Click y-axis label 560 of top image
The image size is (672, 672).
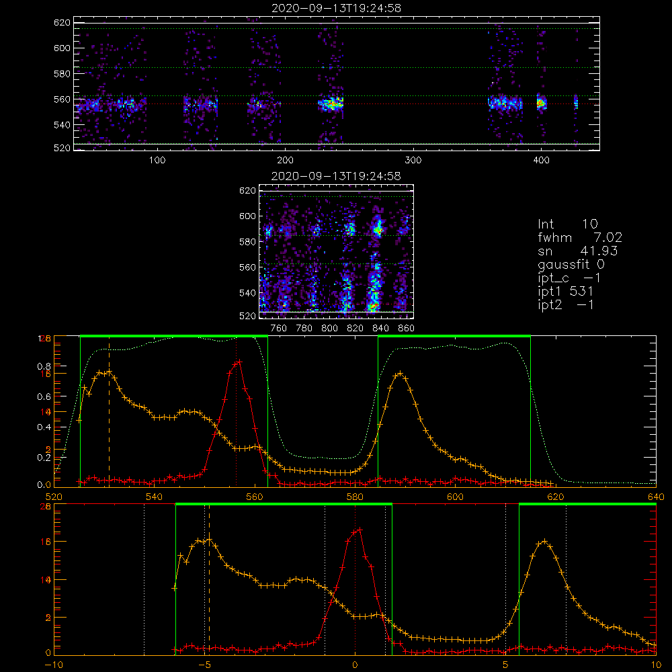coord(62,99)
